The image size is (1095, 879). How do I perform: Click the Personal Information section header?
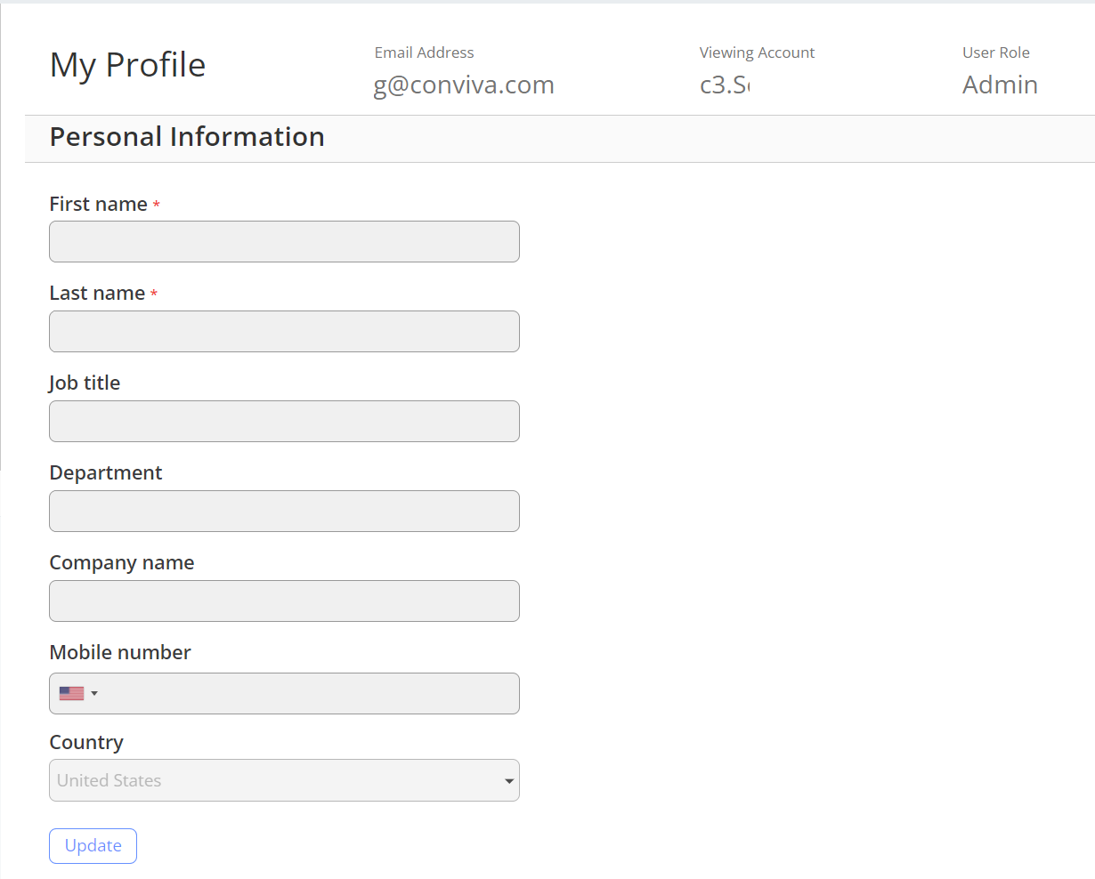click(x=187, y=137)
